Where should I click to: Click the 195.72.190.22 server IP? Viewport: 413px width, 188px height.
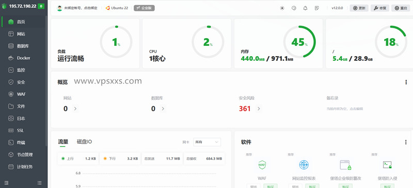23,6
